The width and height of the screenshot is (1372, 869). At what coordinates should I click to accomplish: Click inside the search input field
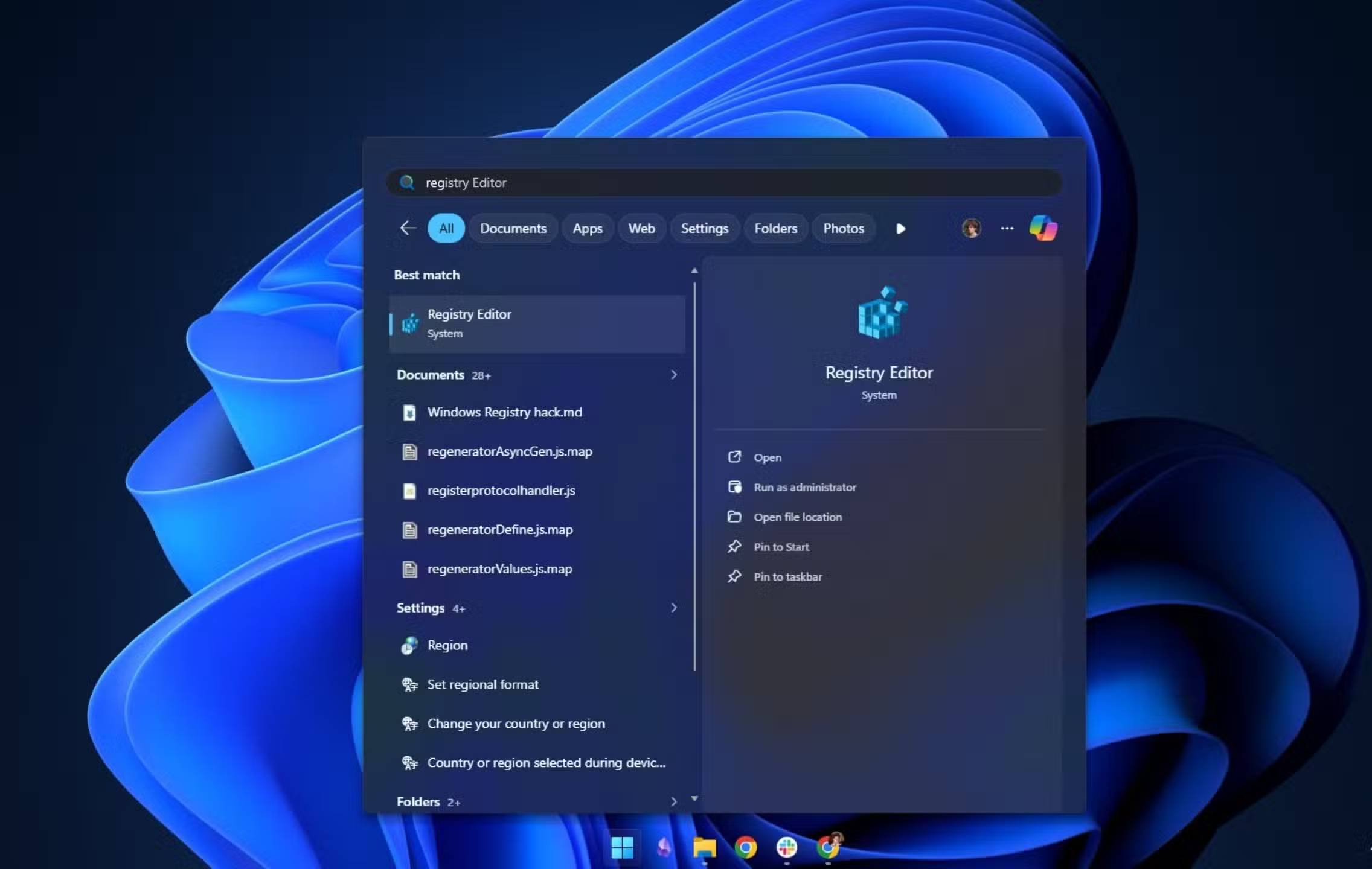click(664, 183)
